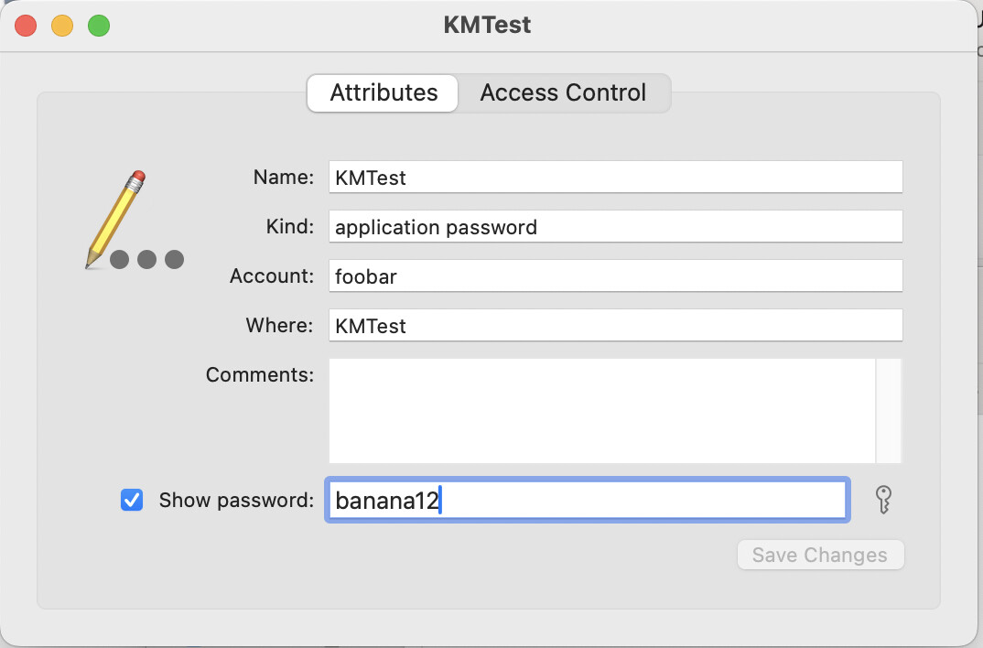Click the Comments label
The image size is (983, 648).
[260, 375]
